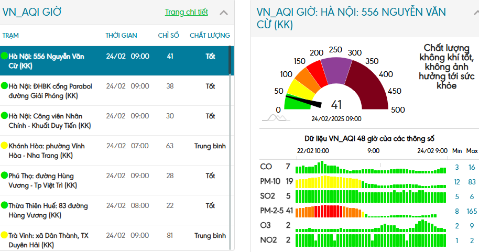Collapse the VN_AQI GIỜ station list panel
This screenshot has height=252, width=479.
click(x=224, y=13)
